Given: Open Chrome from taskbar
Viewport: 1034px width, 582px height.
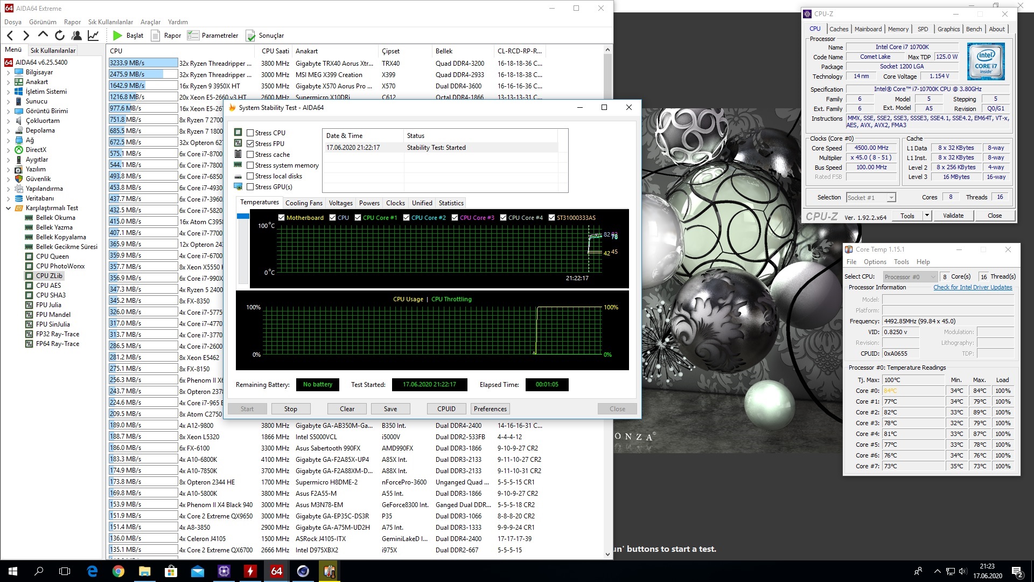Looking at the screenshot, I should pyautogui.click(x=118, y=571).
